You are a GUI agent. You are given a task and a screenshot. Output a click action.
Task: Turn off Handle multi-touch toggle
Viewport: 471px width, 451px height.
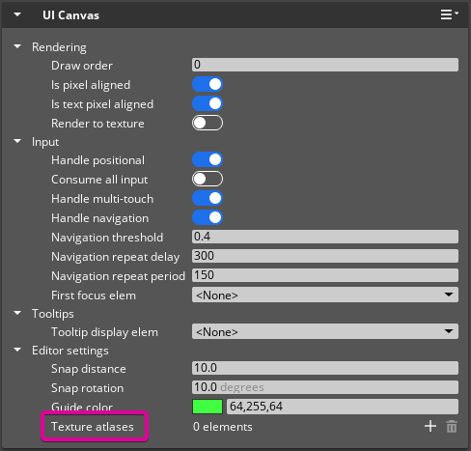click(208, 198)
